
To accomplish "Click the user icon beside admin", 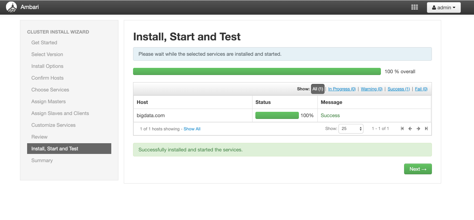I will click(434, 7).
